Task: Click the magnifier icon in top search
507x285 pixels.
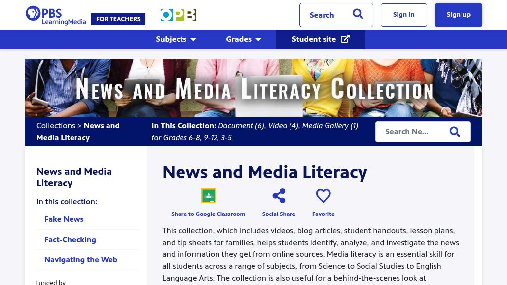Action: (358, 15)
